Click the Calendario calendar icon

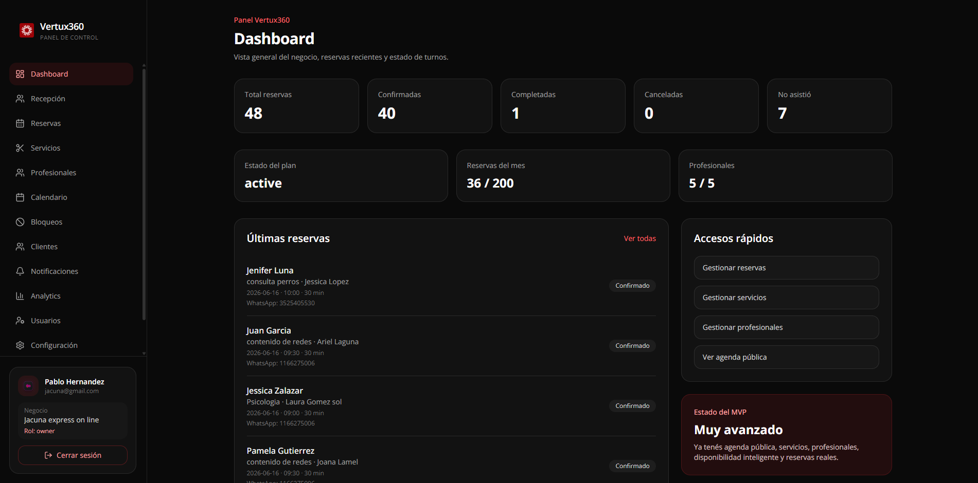pyautogui.click(x=20, y=197)
